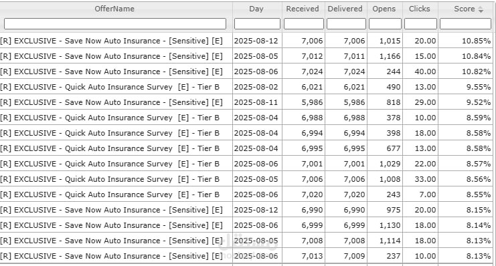Focus the Delivered filter text box
Image resolution: width=496 pixels, height=266 pixels.
[346, 23]
